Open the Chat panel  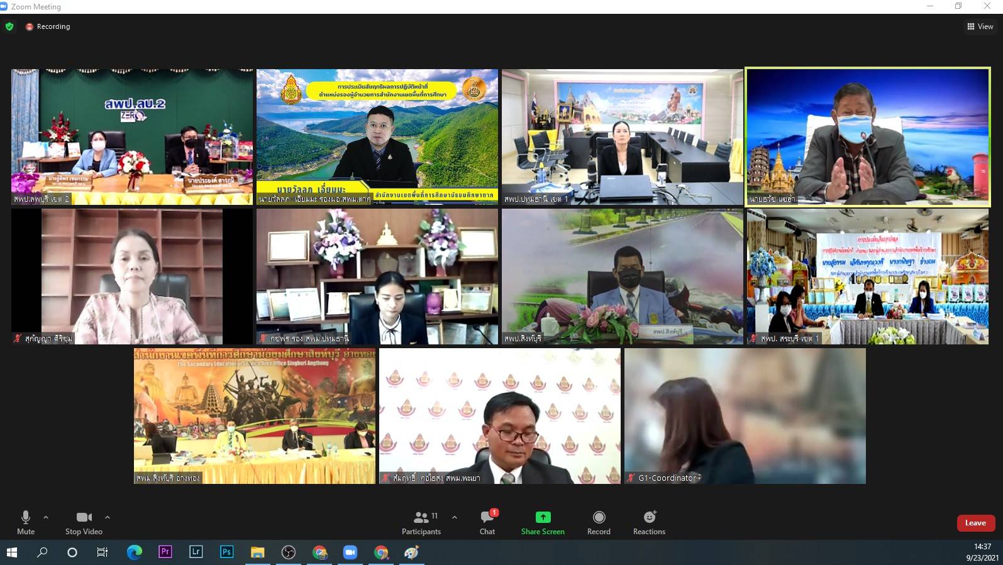coord(487,522)
